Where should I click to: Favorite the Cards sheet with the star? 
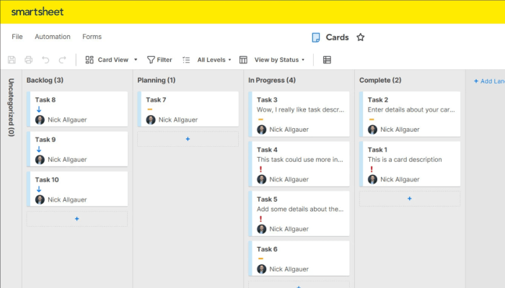click(361, 37)
